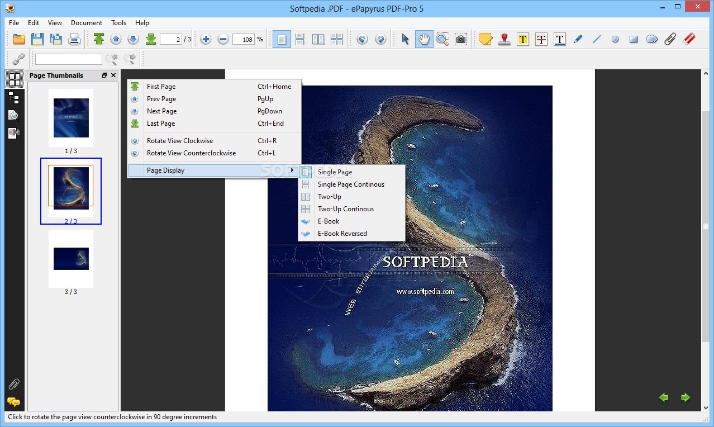Screen dimensions: 714x427
Task: Go to next page with green right arrow
Action: pos(686,397)
